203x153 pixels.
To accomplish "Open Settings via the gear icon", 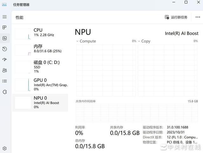I will click(4, 148).
